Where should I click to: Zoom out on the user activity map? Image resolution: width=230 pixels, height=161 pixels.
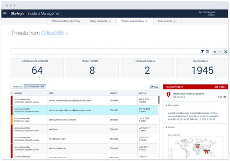coord(171,155)
